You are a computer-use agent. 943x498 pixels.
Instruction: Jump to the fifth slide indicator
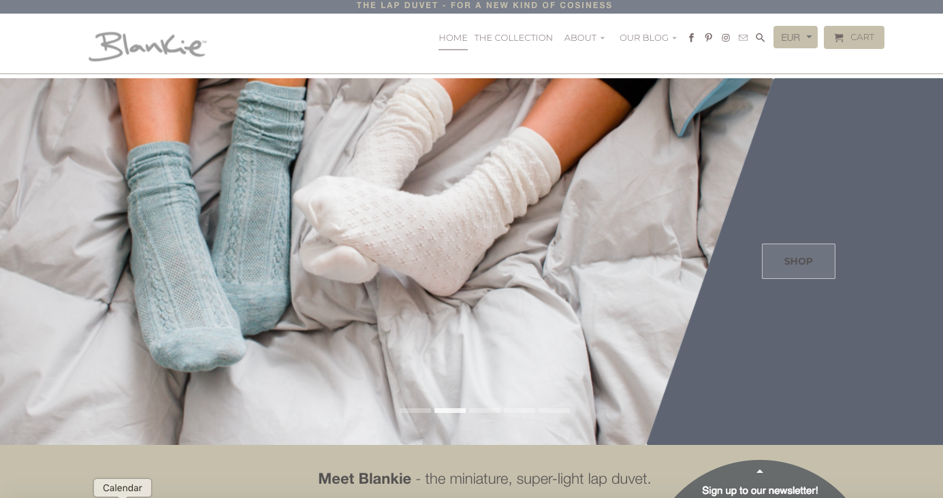[x=554, y=411]
